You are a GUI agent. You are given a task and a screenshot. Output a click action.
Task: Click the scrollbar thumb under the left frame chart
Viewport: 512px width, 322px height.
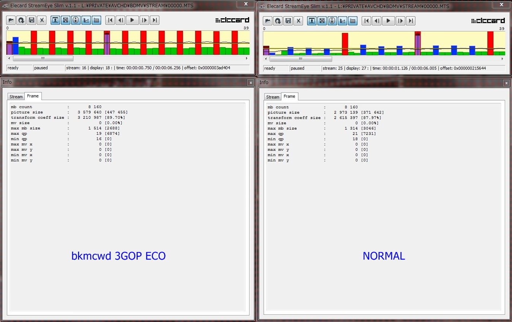pyautogui.click(x=43, y=59)
